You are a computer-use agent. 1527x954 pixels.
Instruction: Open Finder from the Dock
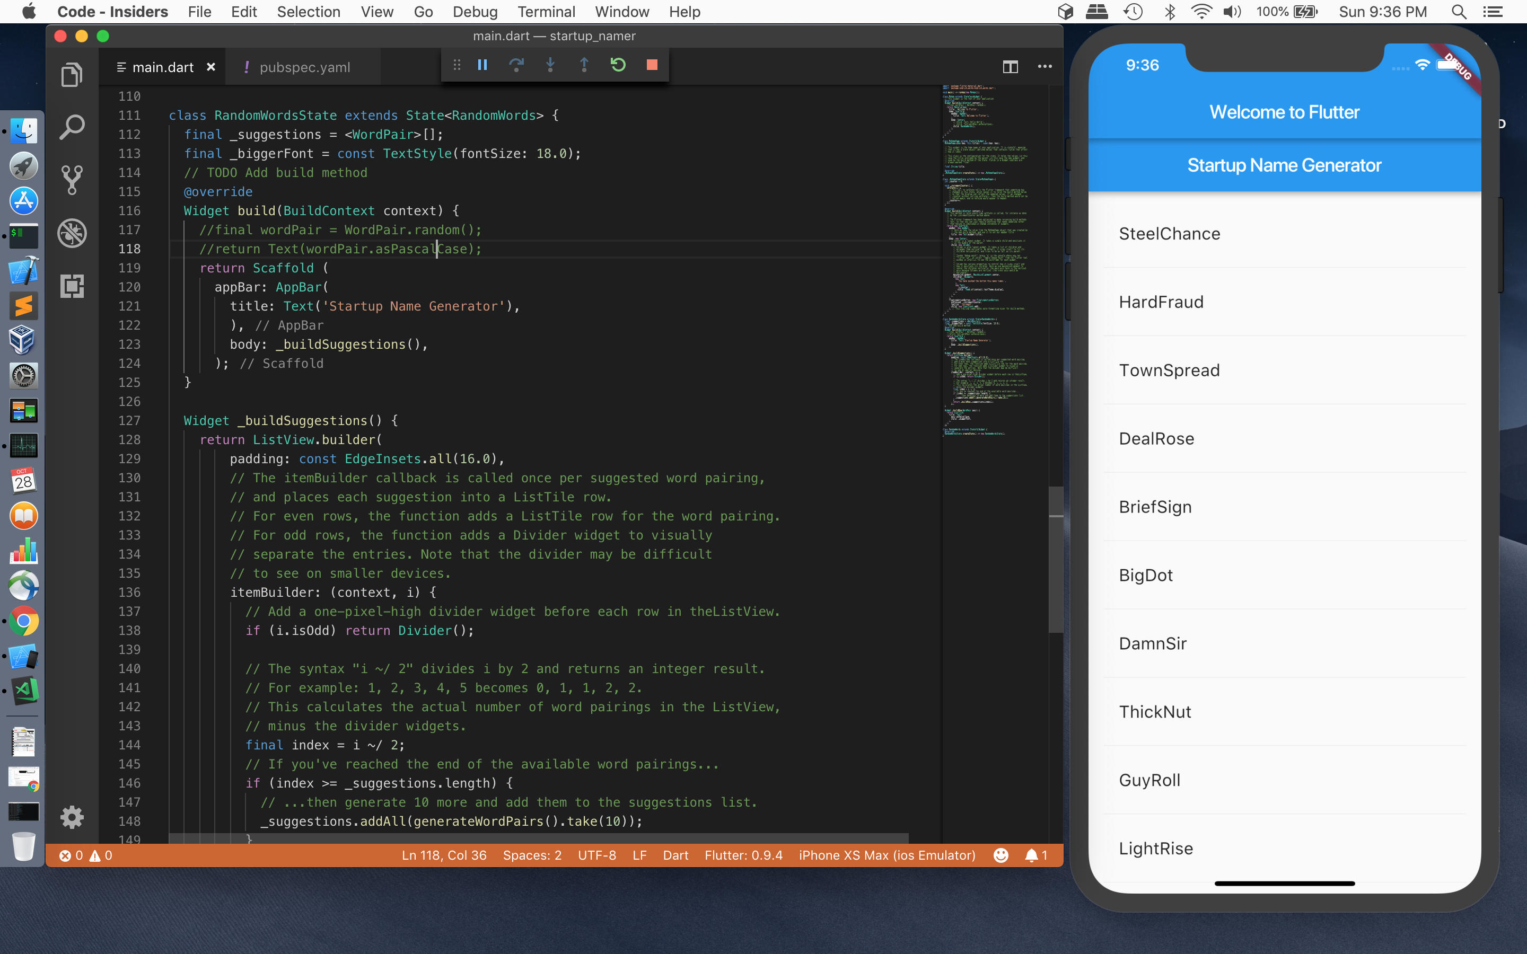(23, 131)
